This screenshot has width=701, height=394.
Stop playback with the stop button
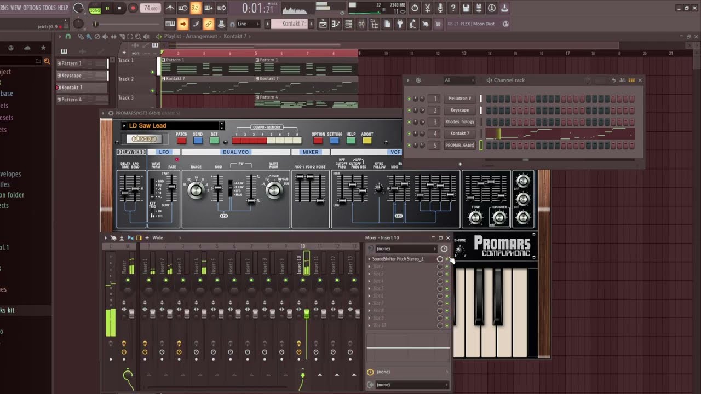point(119,8)
